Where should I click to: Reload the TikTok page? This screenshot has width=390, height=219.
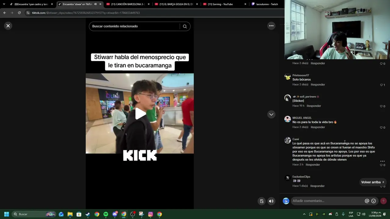pyautogui.click(x=19, y=13)
